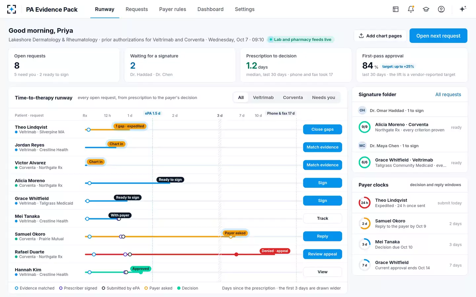Screen dimensions: 476x297
Task: Click Sign for Grace Whitfield row
Action: [x=323, y=201]
